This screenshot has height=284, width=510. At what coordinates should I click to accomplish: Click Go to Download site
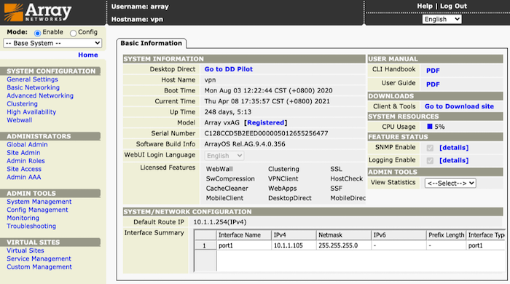point(459,106)
